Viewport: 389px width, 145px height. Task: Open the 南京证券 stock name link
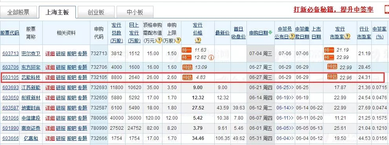tap(31, 128)
